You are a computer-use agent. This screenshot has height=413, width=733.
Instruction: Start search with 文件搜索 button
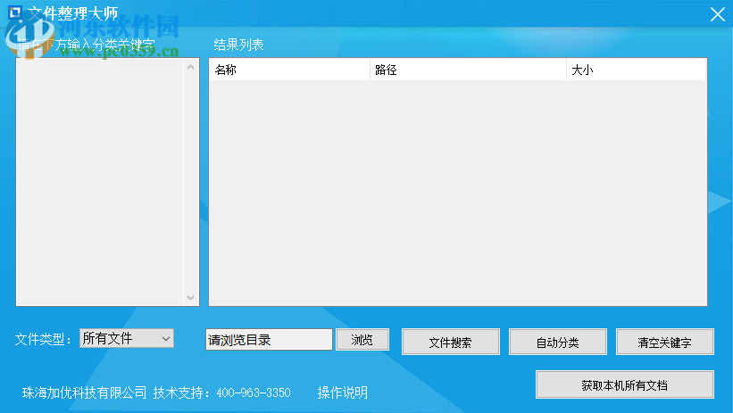coord(451,342)
